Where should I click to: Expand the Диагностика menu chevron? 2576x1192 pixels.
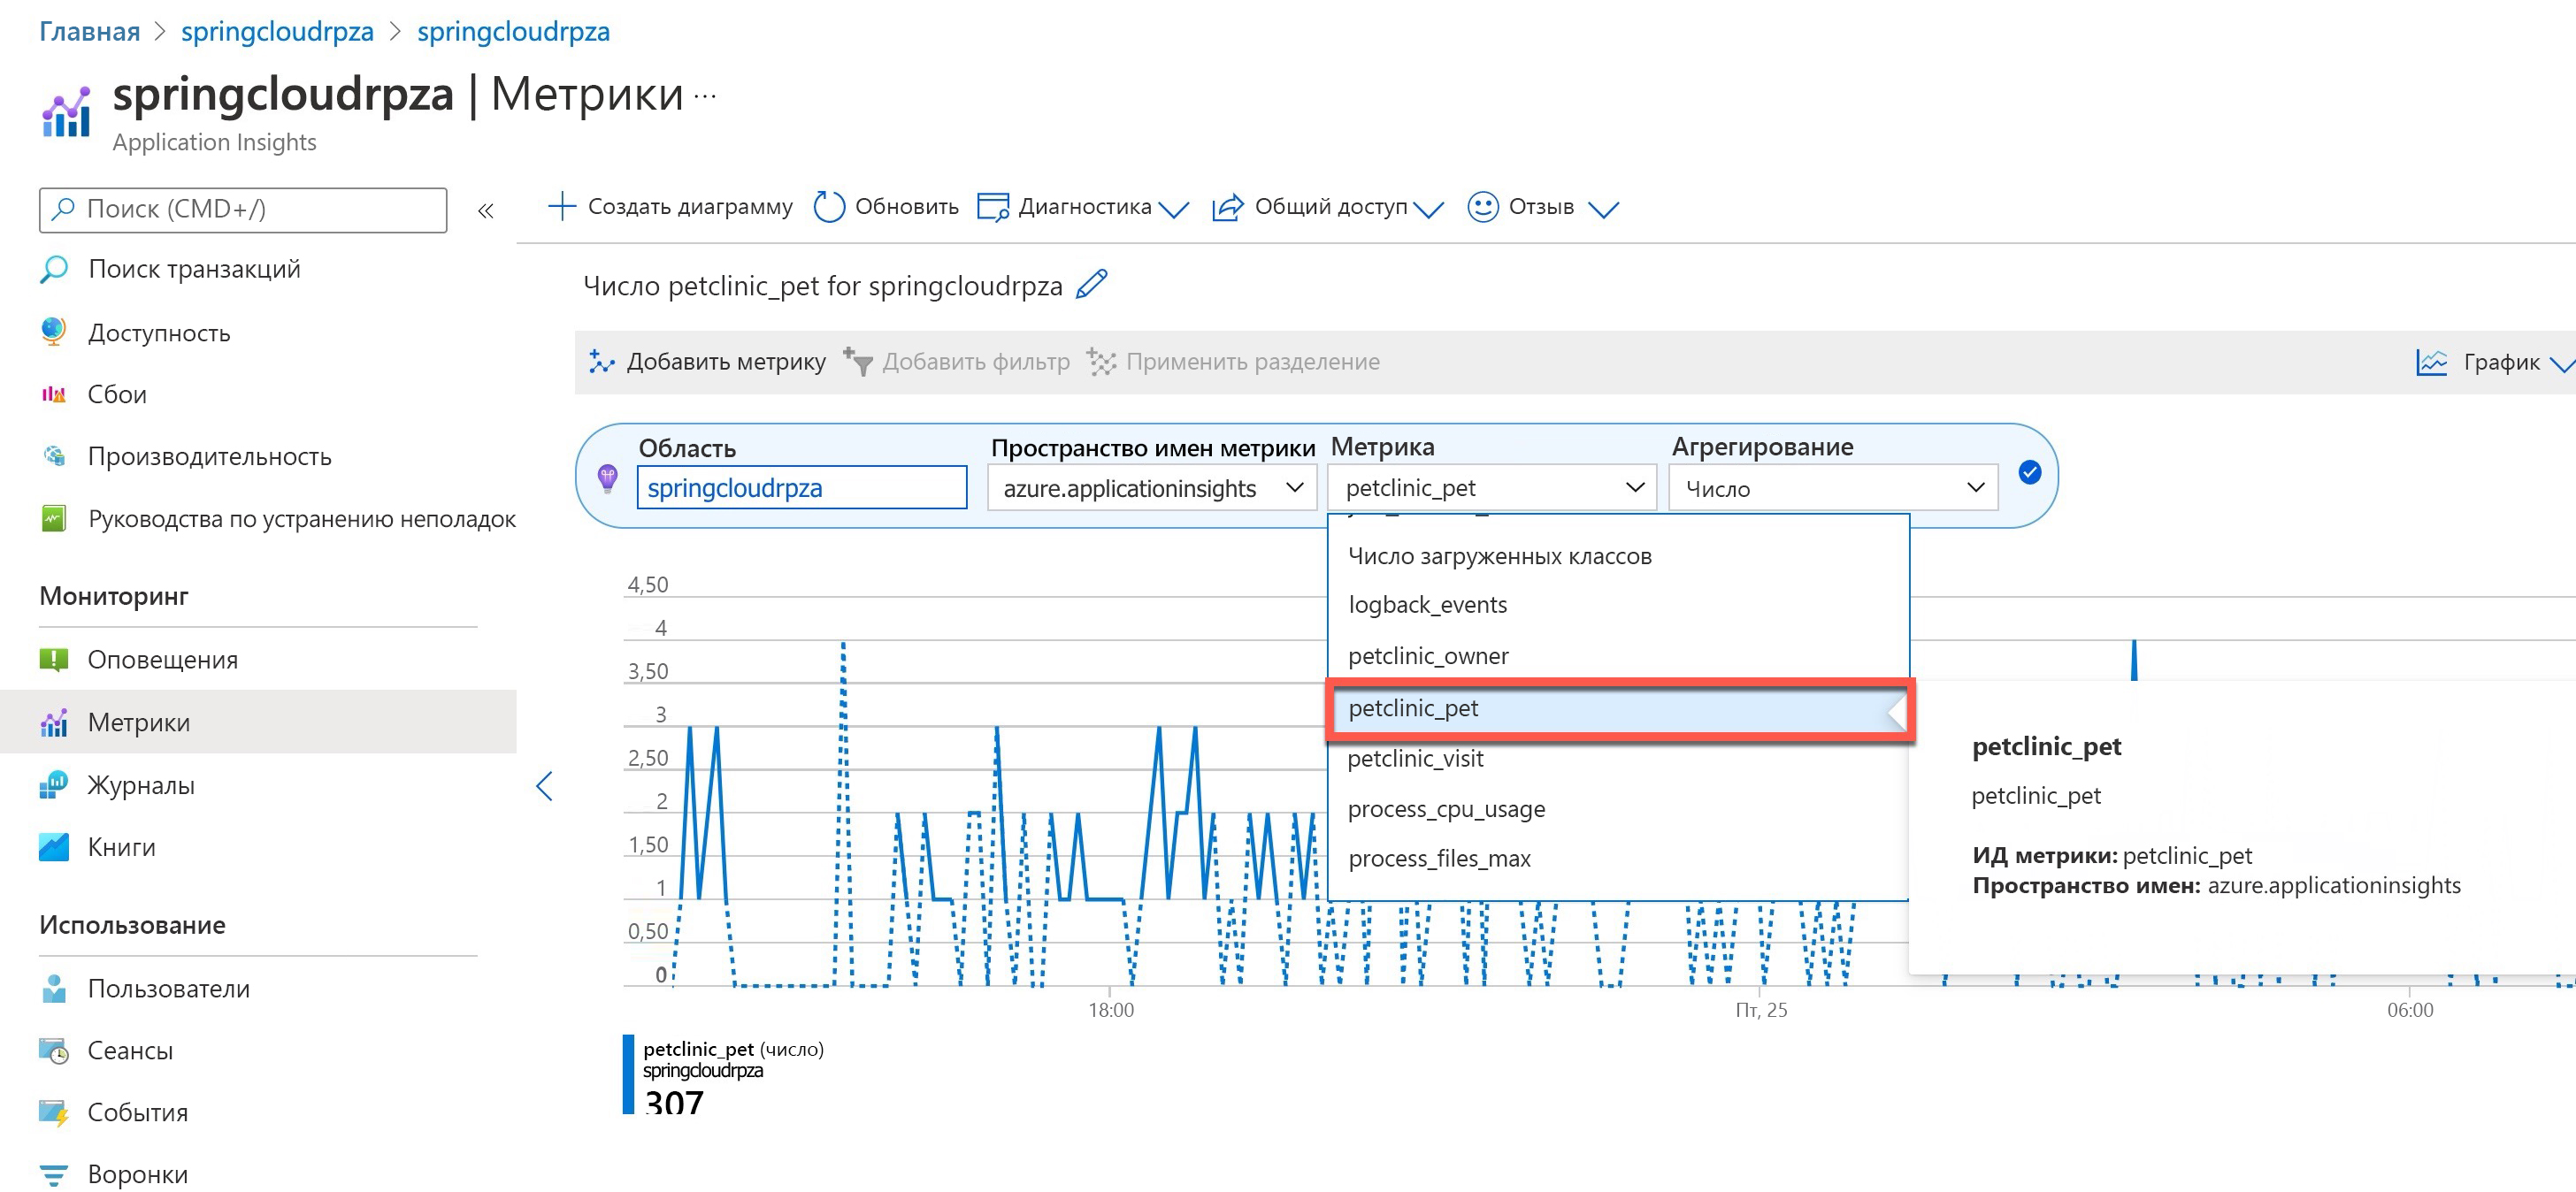pos(1173,209)
